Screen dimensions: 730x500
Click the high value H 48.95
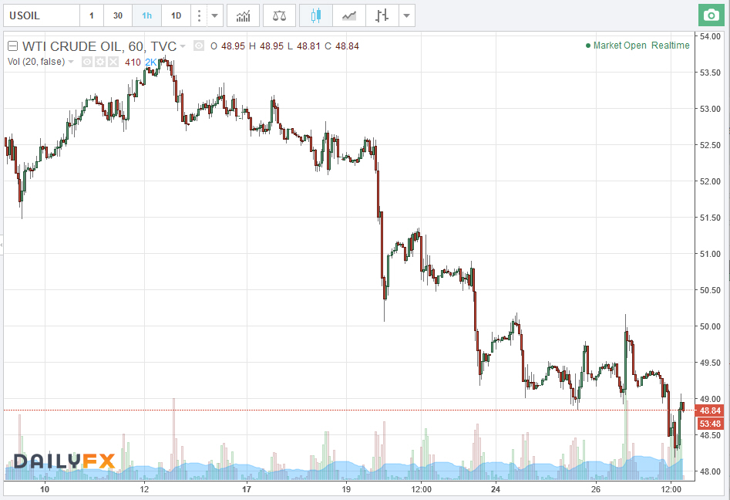[266, 46]
